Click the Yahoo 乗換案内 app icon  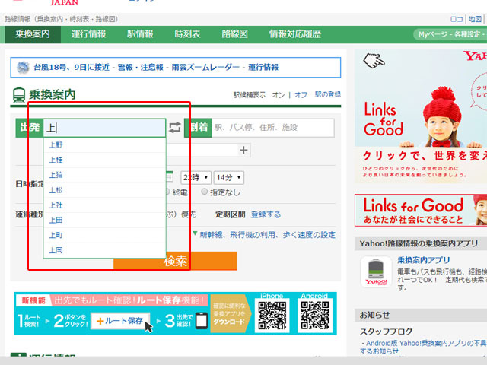pyautogui.click(x=376, y=272)
